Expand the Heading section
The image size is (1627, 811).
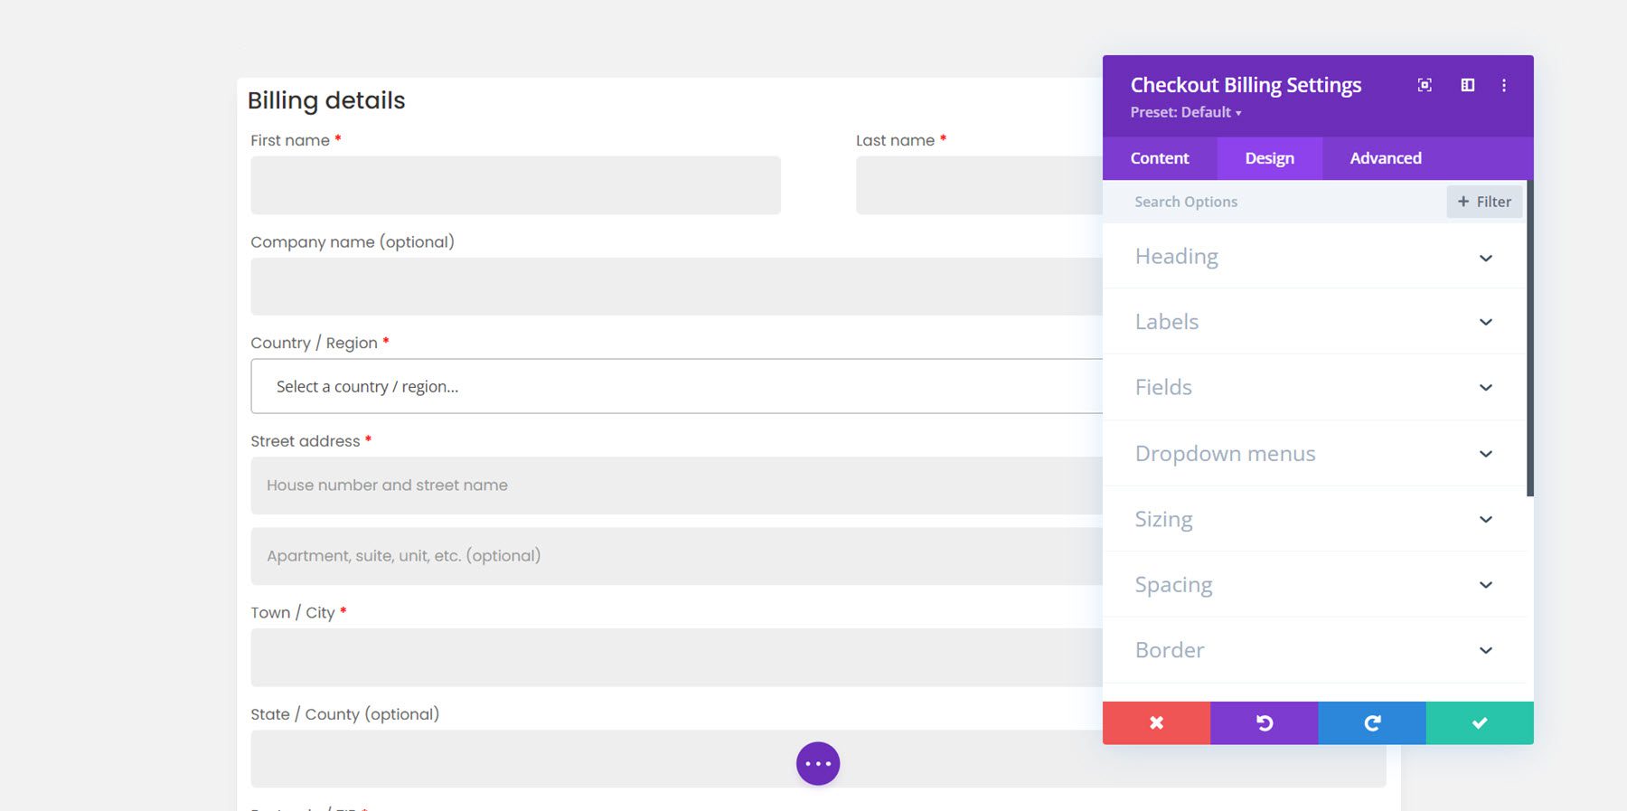(x=1314, y=257)
